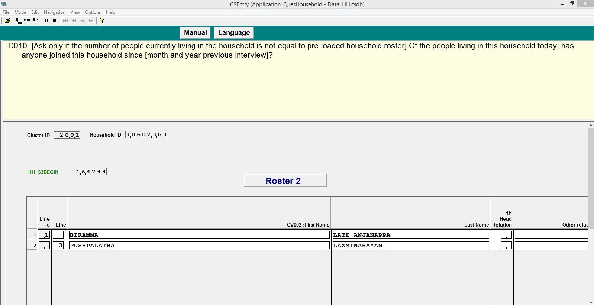This screenshot has width=594, height=305.
Task: Click the Cluster ID label
Action: coord(38,135)
